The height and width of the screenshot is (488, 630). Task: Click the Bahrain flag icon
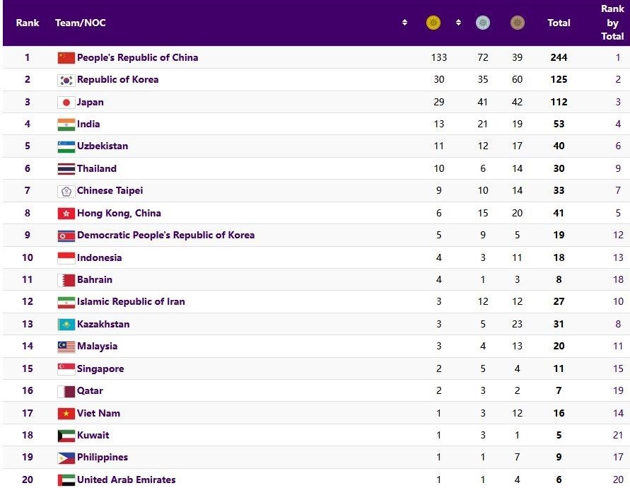pyautogui.click(x=66, y=280)
